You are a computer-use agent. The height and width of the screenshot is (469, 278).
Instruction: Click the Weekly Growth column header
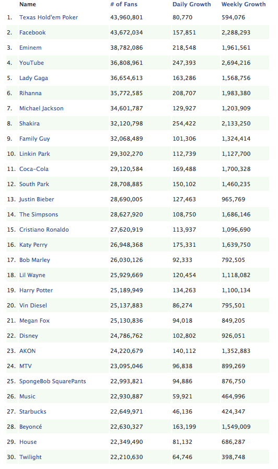click(x=244, y=4)
